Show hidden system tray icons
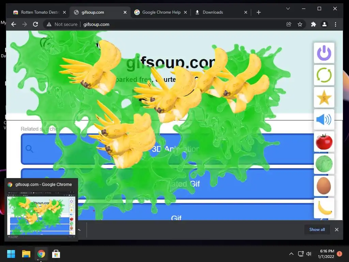This screenshot has height=262, width=349. tap(291, 254)
